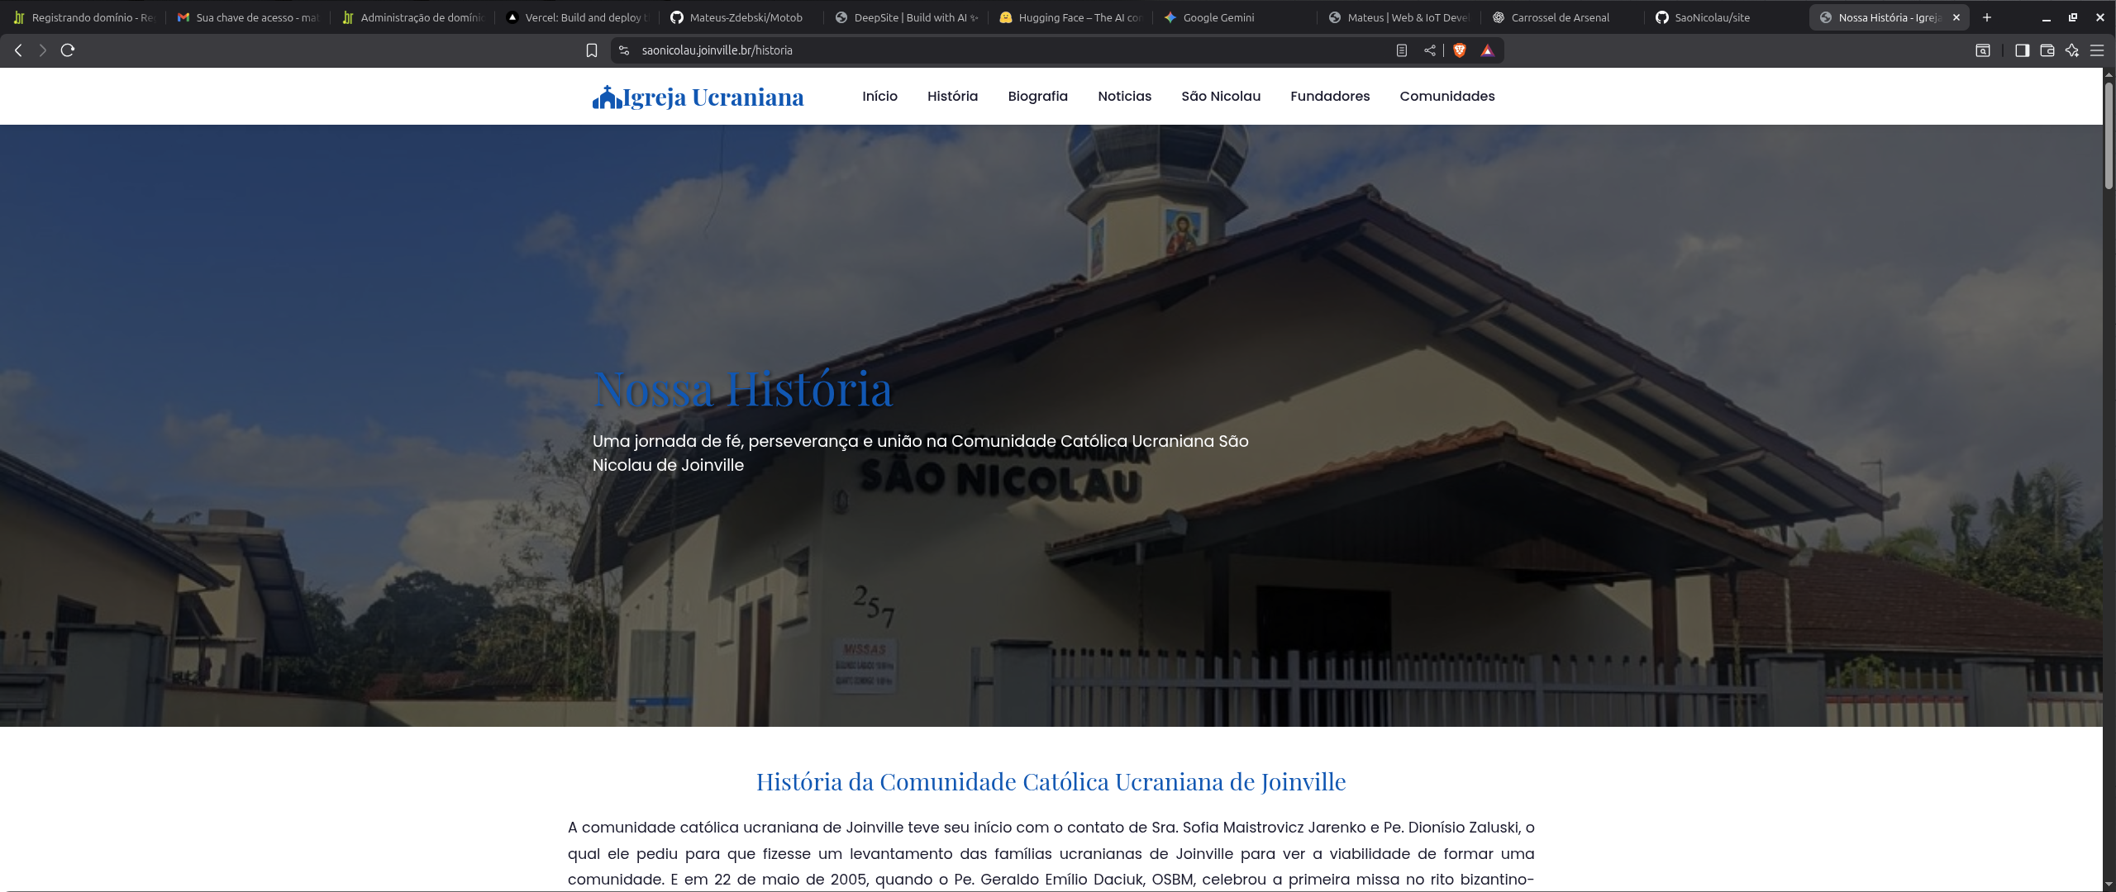Open Brave Shields panel
The image size is (2116, 892).
pyautogui.click(x=1460, y=50)
